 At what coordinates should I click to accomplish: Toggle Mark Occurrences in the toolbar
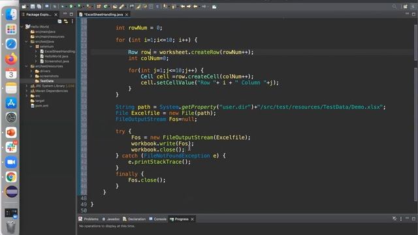138,7
